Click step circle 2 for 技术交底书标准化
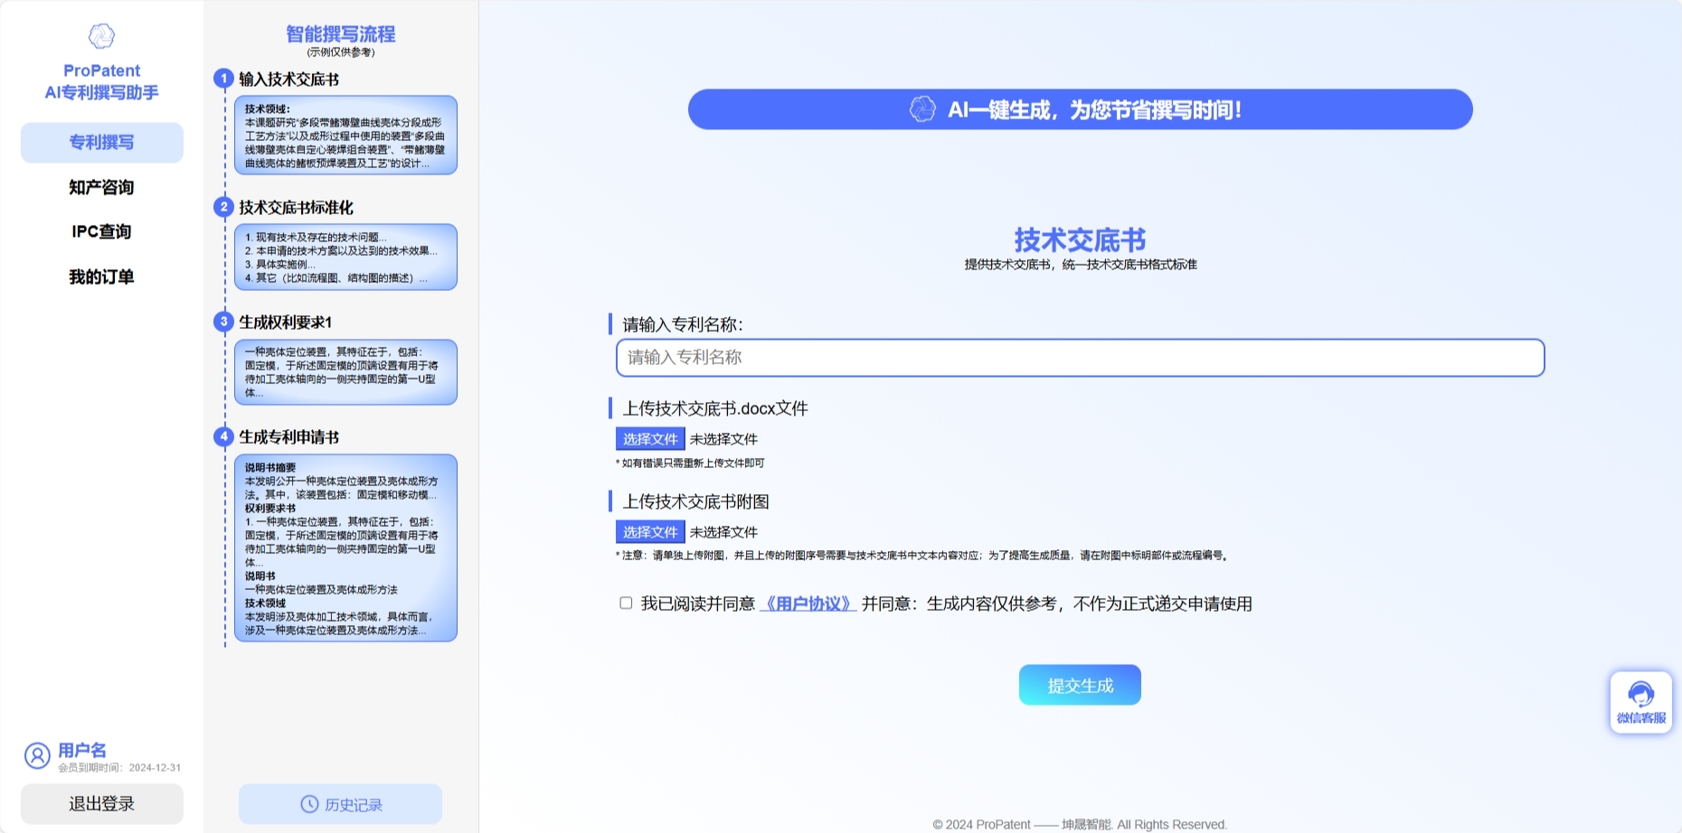The image size is (1682, 833). [222, 208]
